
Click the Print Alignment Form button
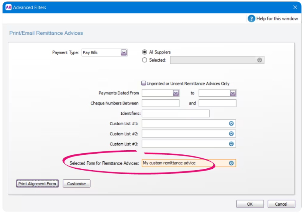click(37, 184)
